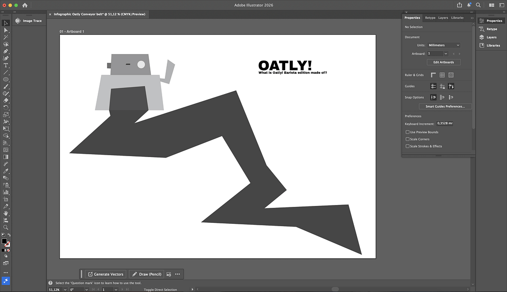Switch to the Retype tab
Viewport: 507px width, 292px height.
(430, 18)
